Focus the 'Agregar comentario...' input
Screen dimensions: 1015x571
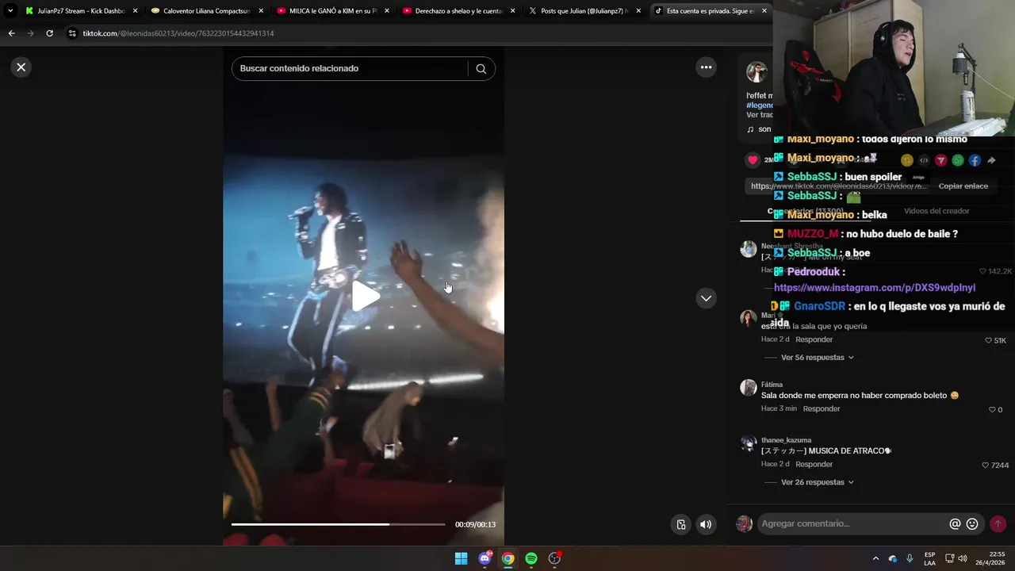[x=852, y=523]
